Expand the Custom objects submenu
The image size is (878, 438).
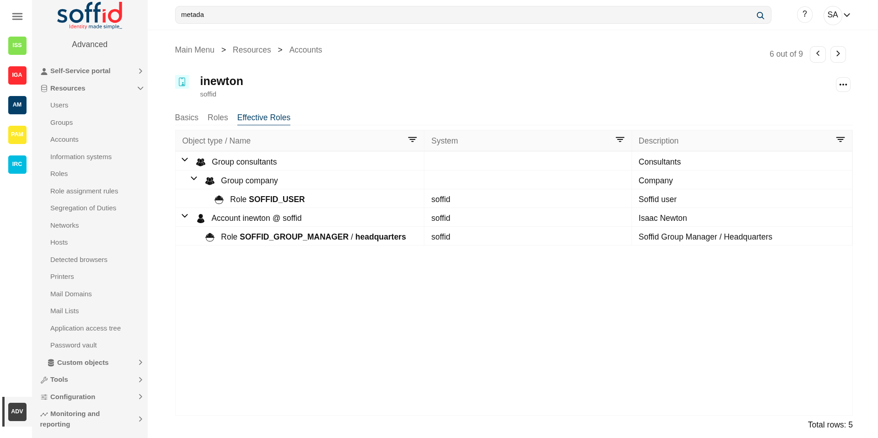pyautogui.click(x=140, y=363)
